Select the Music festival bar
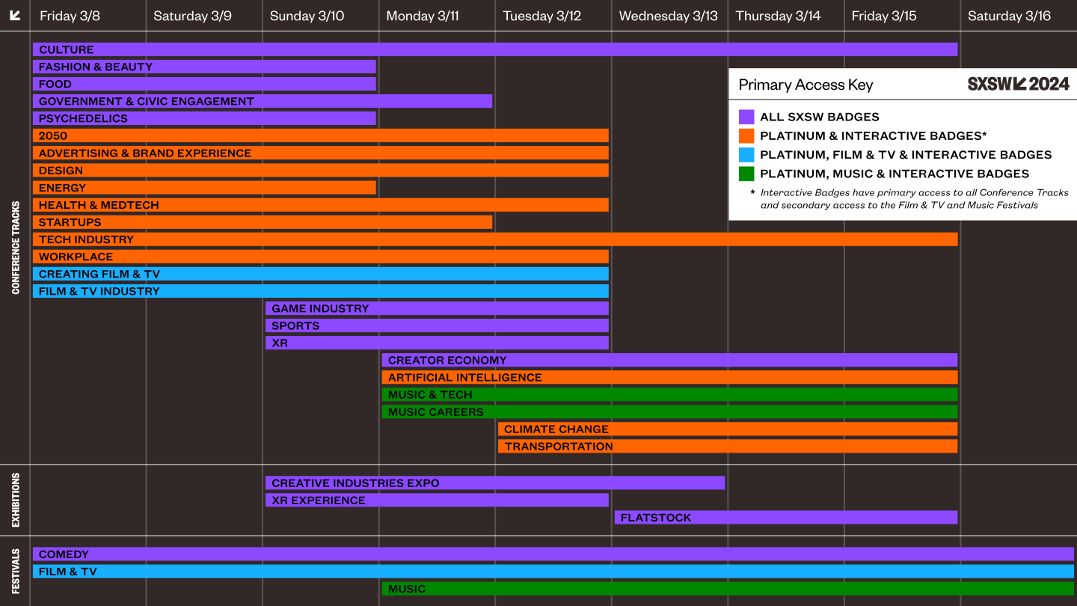 pyautogui.click(x=728, y=588)
